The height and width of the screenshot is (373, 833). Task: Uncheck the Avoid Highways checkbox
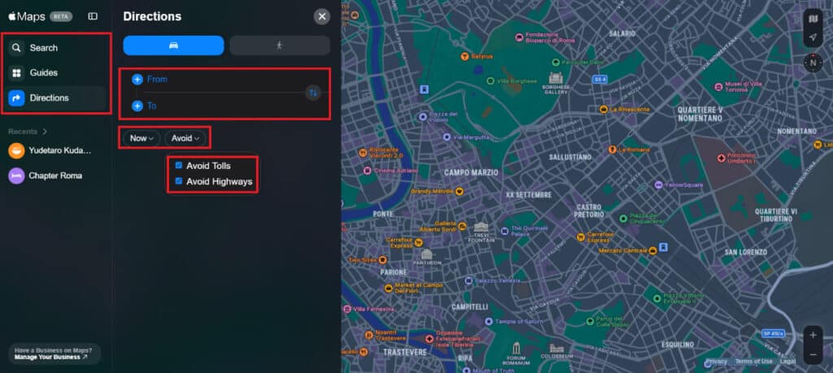[178, 181]
